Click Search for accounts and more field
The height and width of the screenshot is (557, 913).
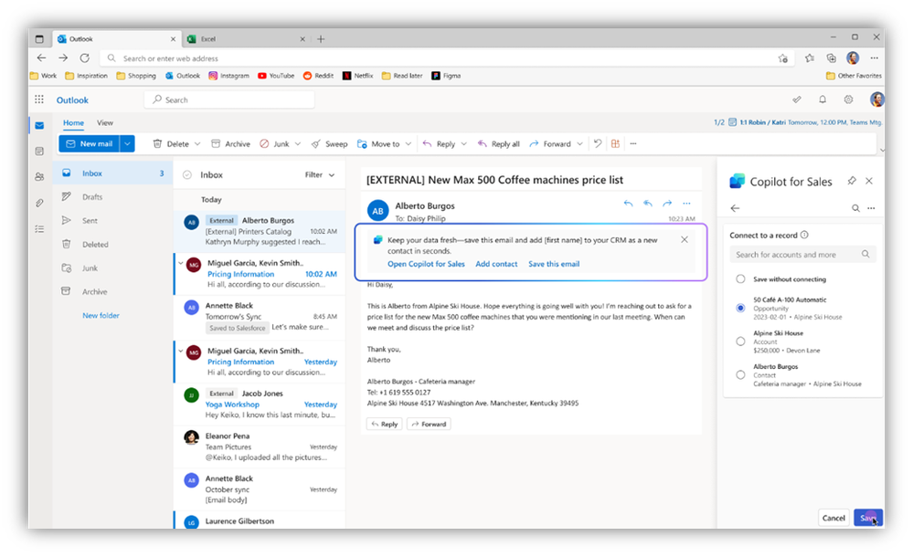tap(802, 255)
